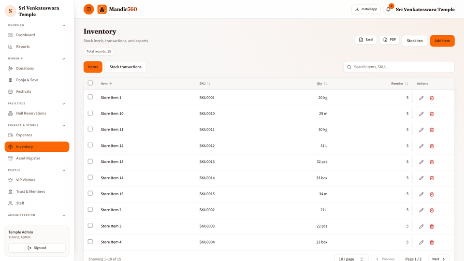This screenshot has height=261, width=464.
Task: Collapse the Overview sidebar section
Action: click(x=64, y=26)
